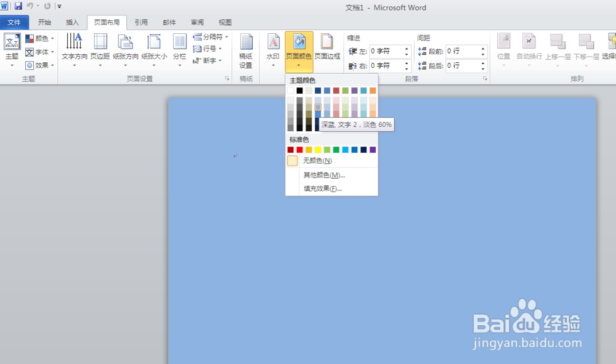The height and width of the screenshot is (364, 616).
Task: Switch to the 插入 insert tab
Action: tap(72, 22)
